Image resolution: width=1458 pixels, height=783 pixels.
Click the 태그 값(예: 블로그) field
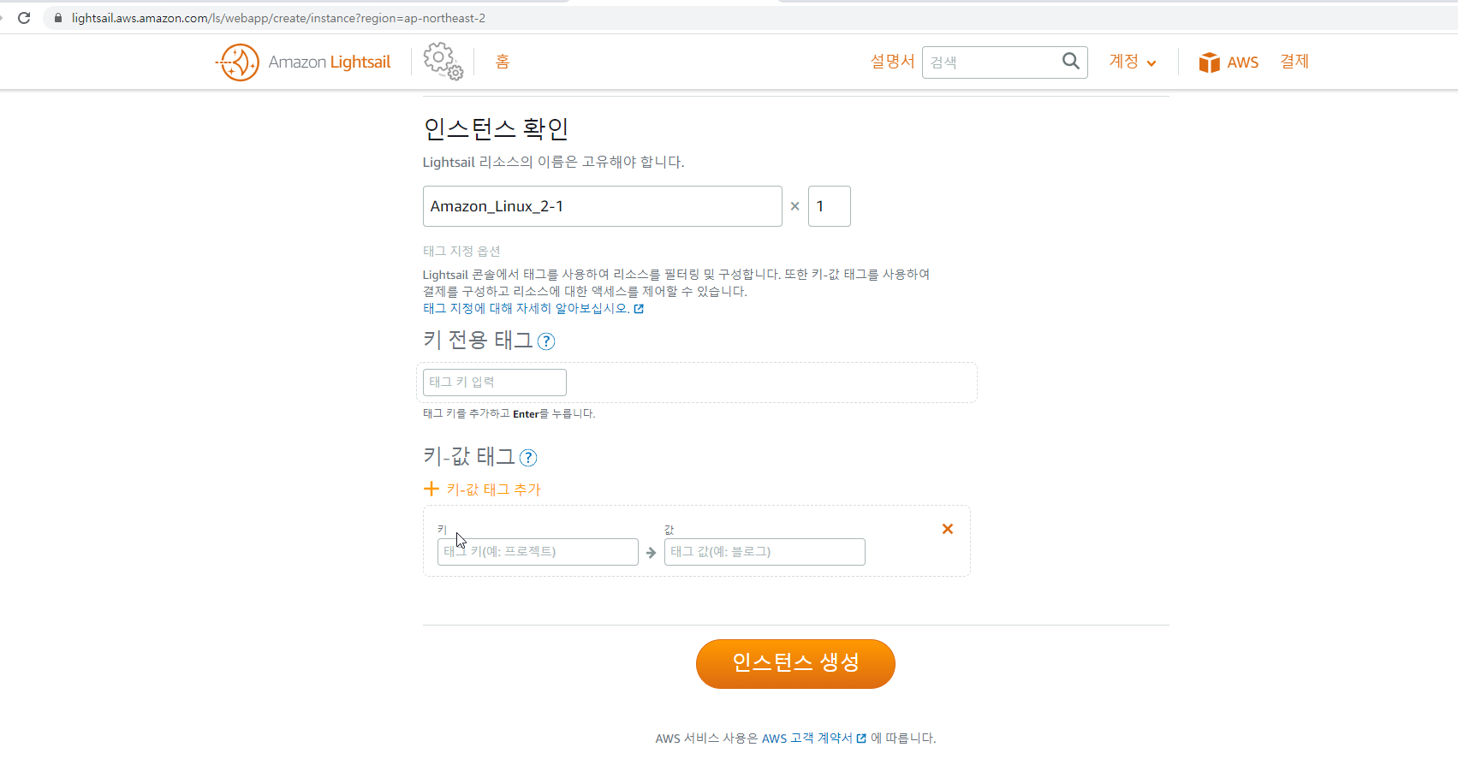[765, 552]
